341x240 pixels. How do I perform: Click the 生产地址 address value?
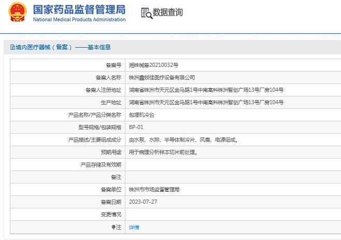point(206,102)
